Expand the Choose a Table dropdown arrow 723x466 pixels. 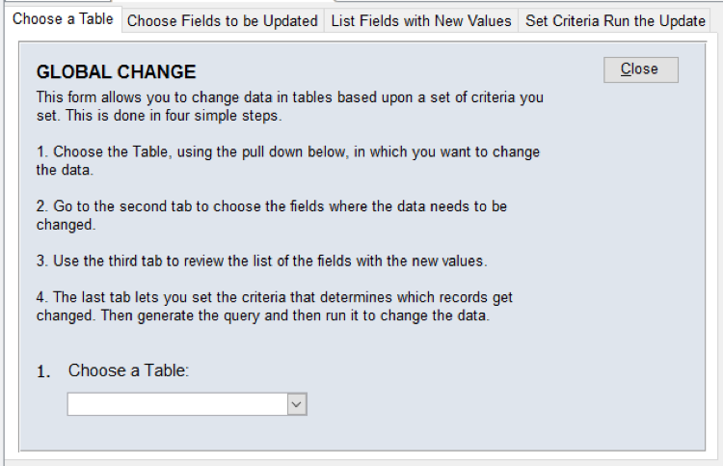point(297,404)
